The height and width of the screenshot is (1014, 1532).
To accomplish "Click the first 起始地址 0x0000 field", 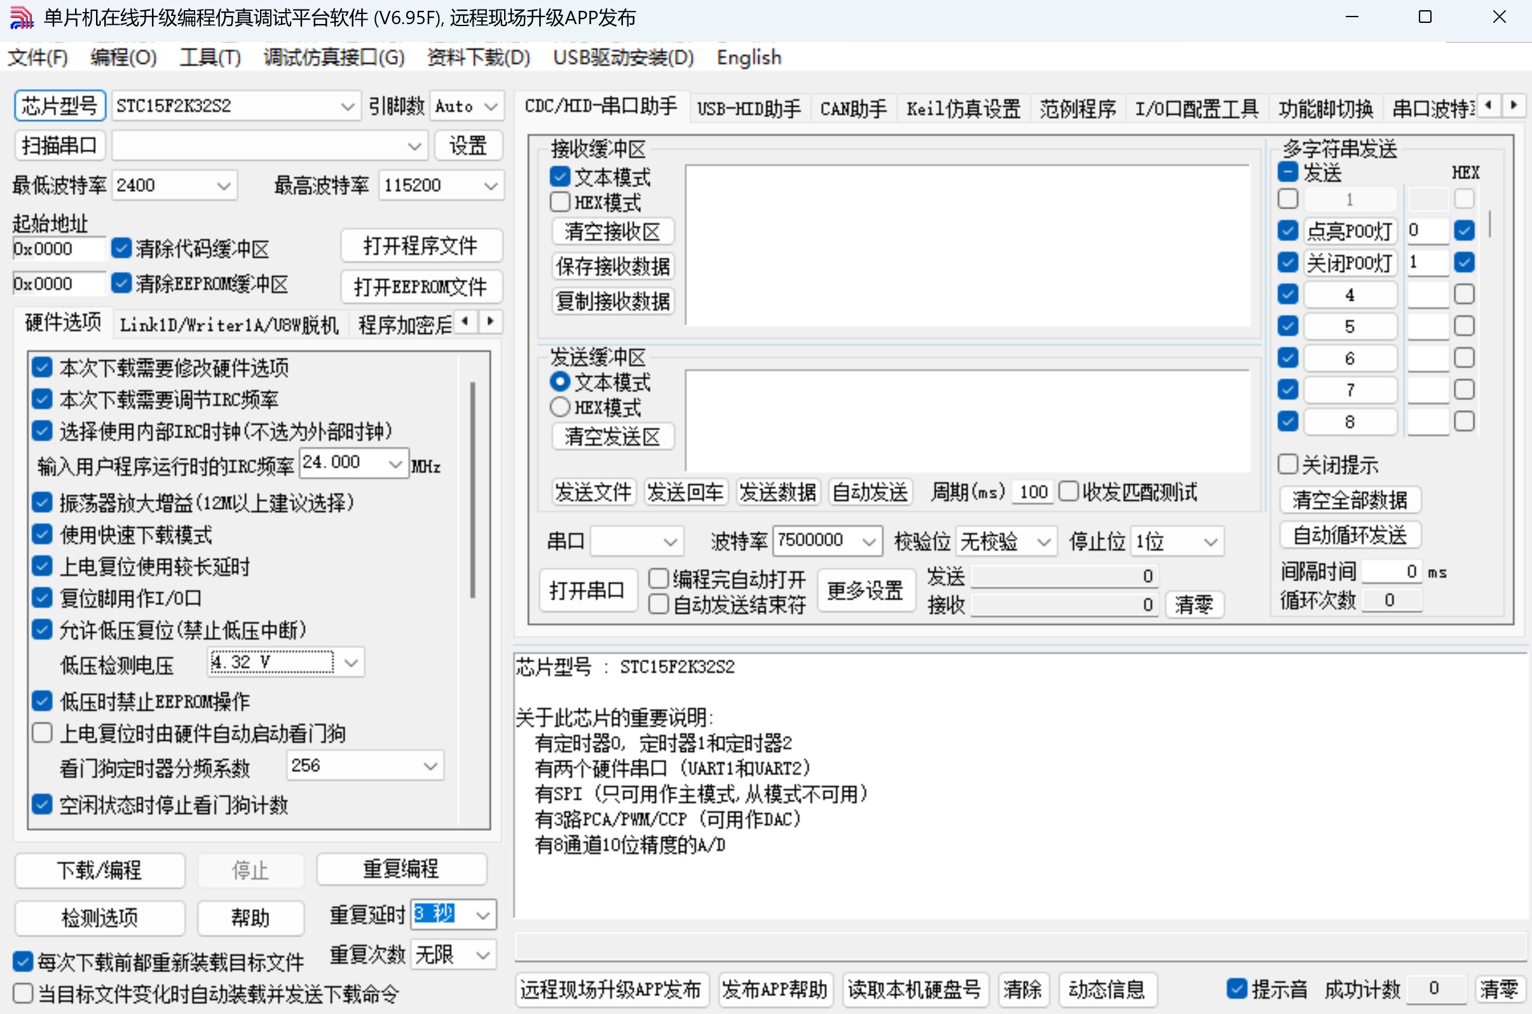I will tap(59, 249).
